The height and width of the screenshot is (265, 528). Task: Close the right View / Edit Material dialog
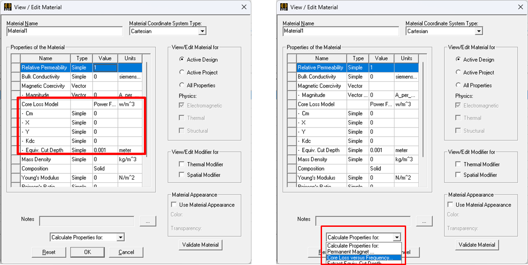click(520, 7)
